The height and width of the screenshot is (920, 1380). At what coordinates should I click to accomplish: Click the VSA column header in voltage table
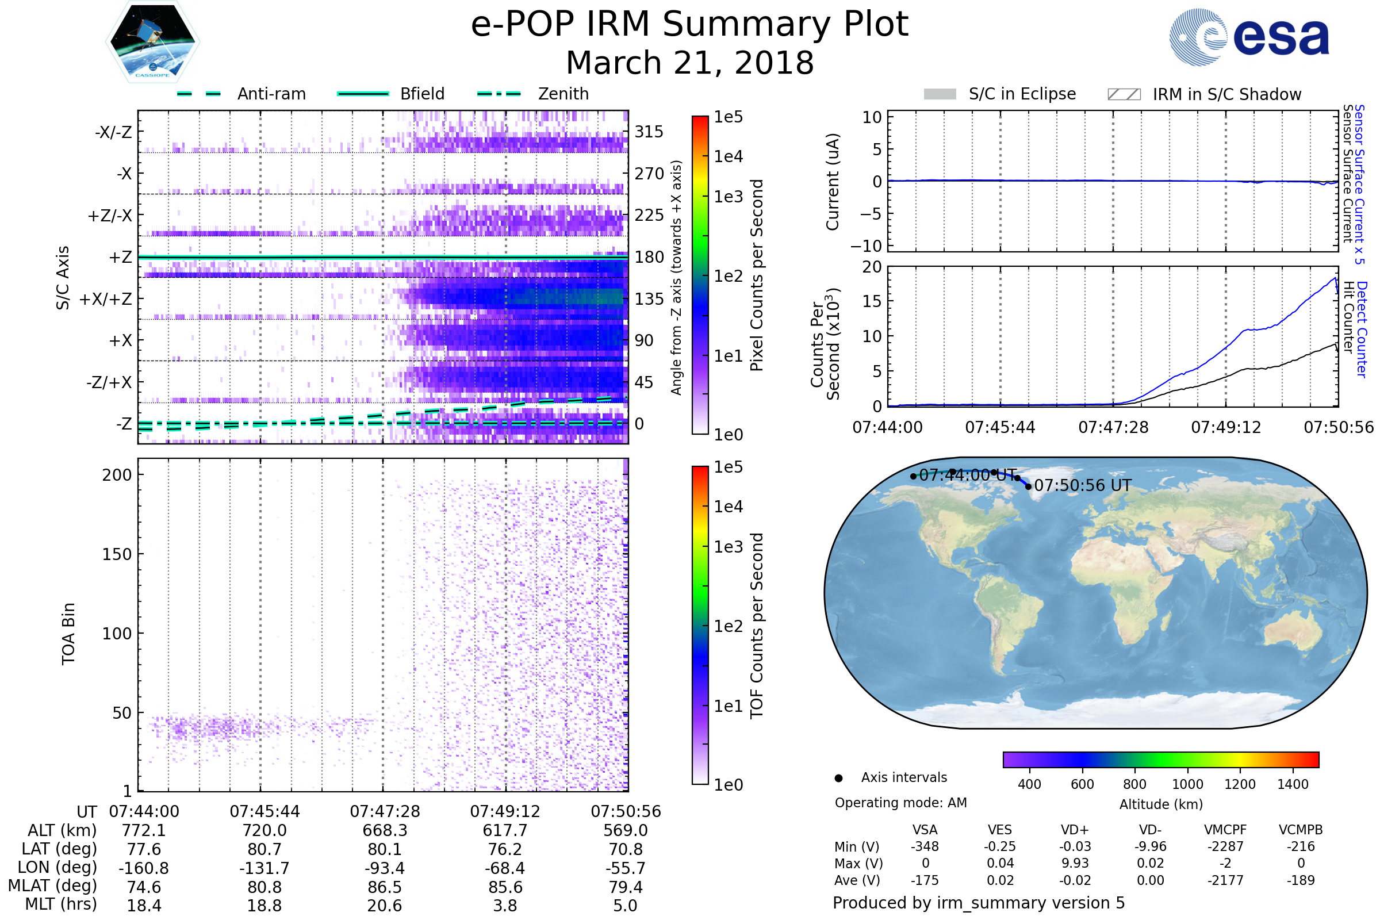(925, 830)
